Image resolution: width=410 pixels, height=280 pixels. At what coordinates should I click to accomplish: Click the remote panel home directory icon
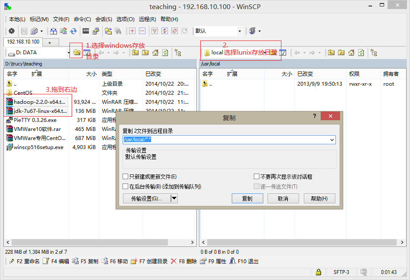click(351, 53)
